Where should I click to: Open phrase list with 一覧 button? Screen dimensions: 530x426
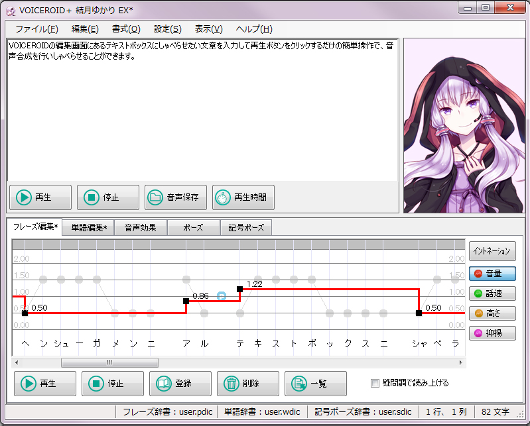315,384
